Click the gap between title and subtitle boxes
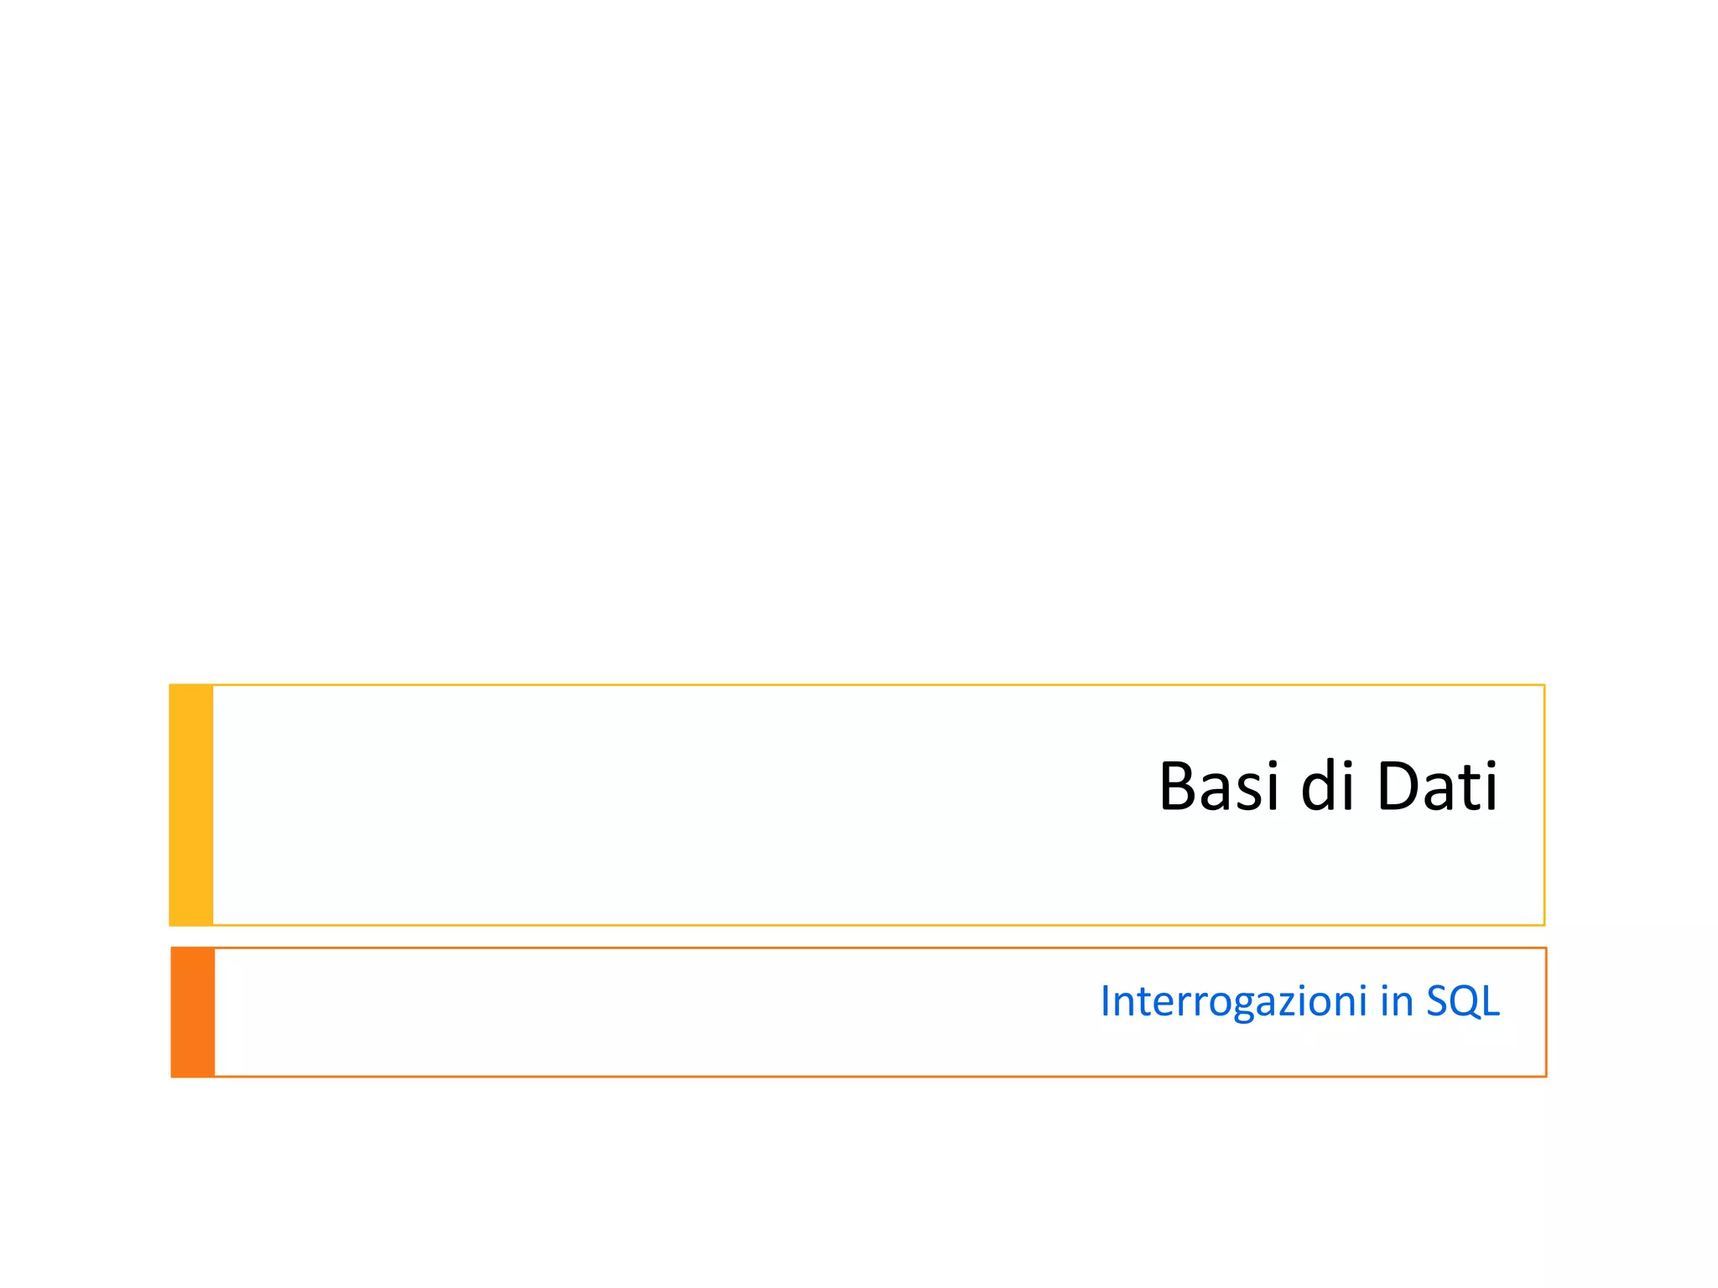1718x1288 pixels. (x=859, y=937)
